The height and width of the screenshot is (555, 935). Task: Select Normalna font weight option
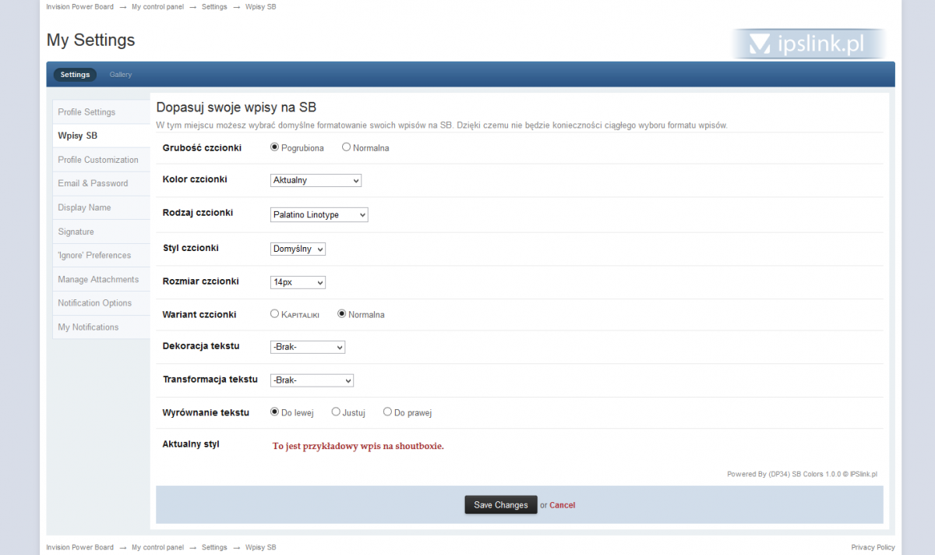(x=347, y=147)
